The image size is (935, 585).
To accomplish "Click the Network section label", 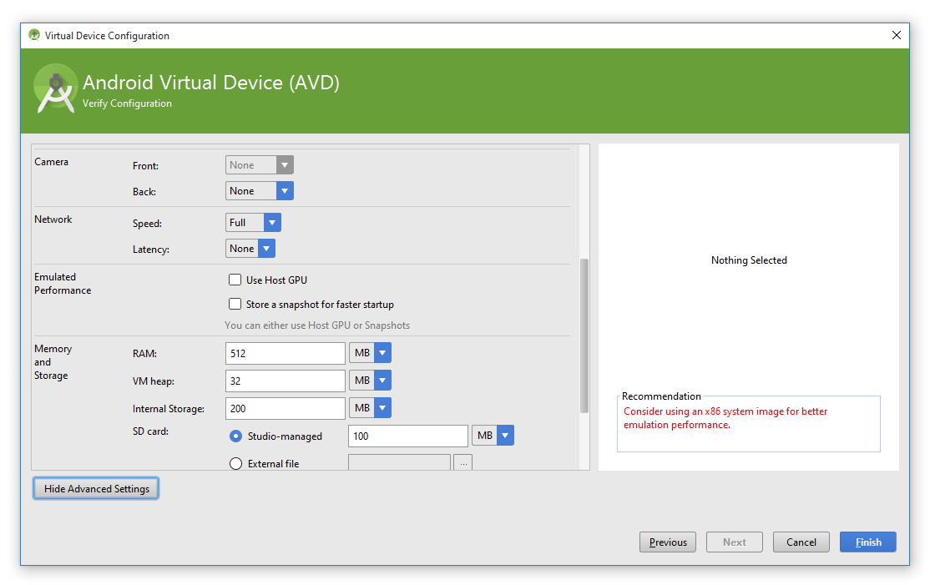I will tap(53, 219).
